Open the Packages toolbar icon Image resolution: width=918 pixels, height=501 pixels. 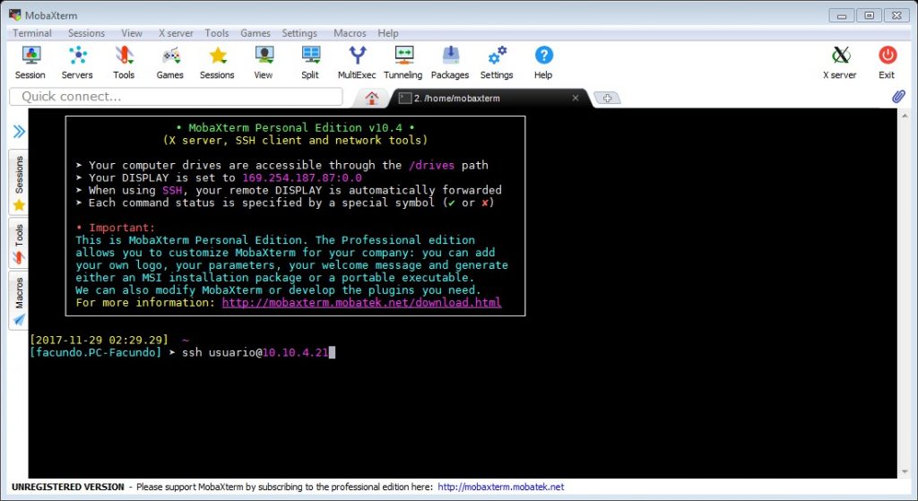pyautogui.click(x=450, y=63)
